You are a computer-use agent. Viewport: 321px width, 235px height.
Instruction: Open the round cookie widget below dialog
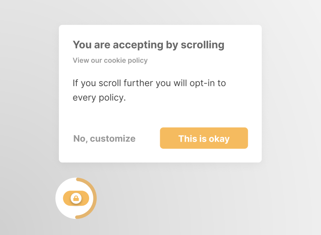pyautogui.click(x=76, y=198)
